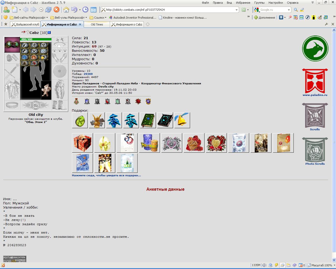Click the Scrolls link
336x269 pixels.
click(x=315, y=129)
